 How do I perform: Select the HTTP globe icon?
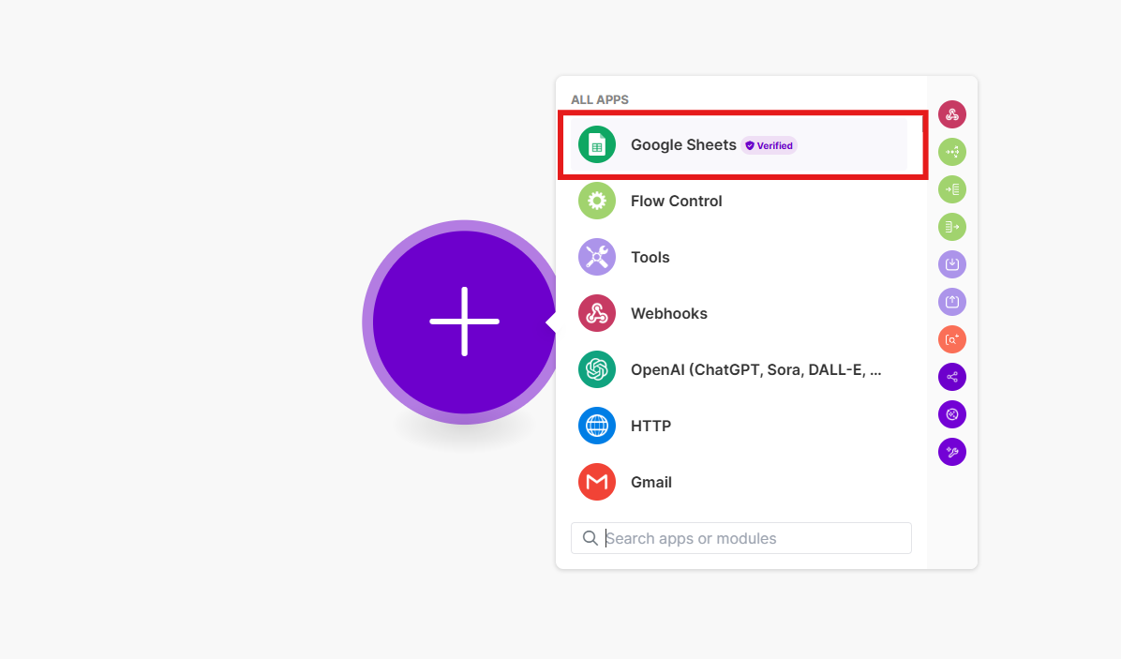[597, 426]
